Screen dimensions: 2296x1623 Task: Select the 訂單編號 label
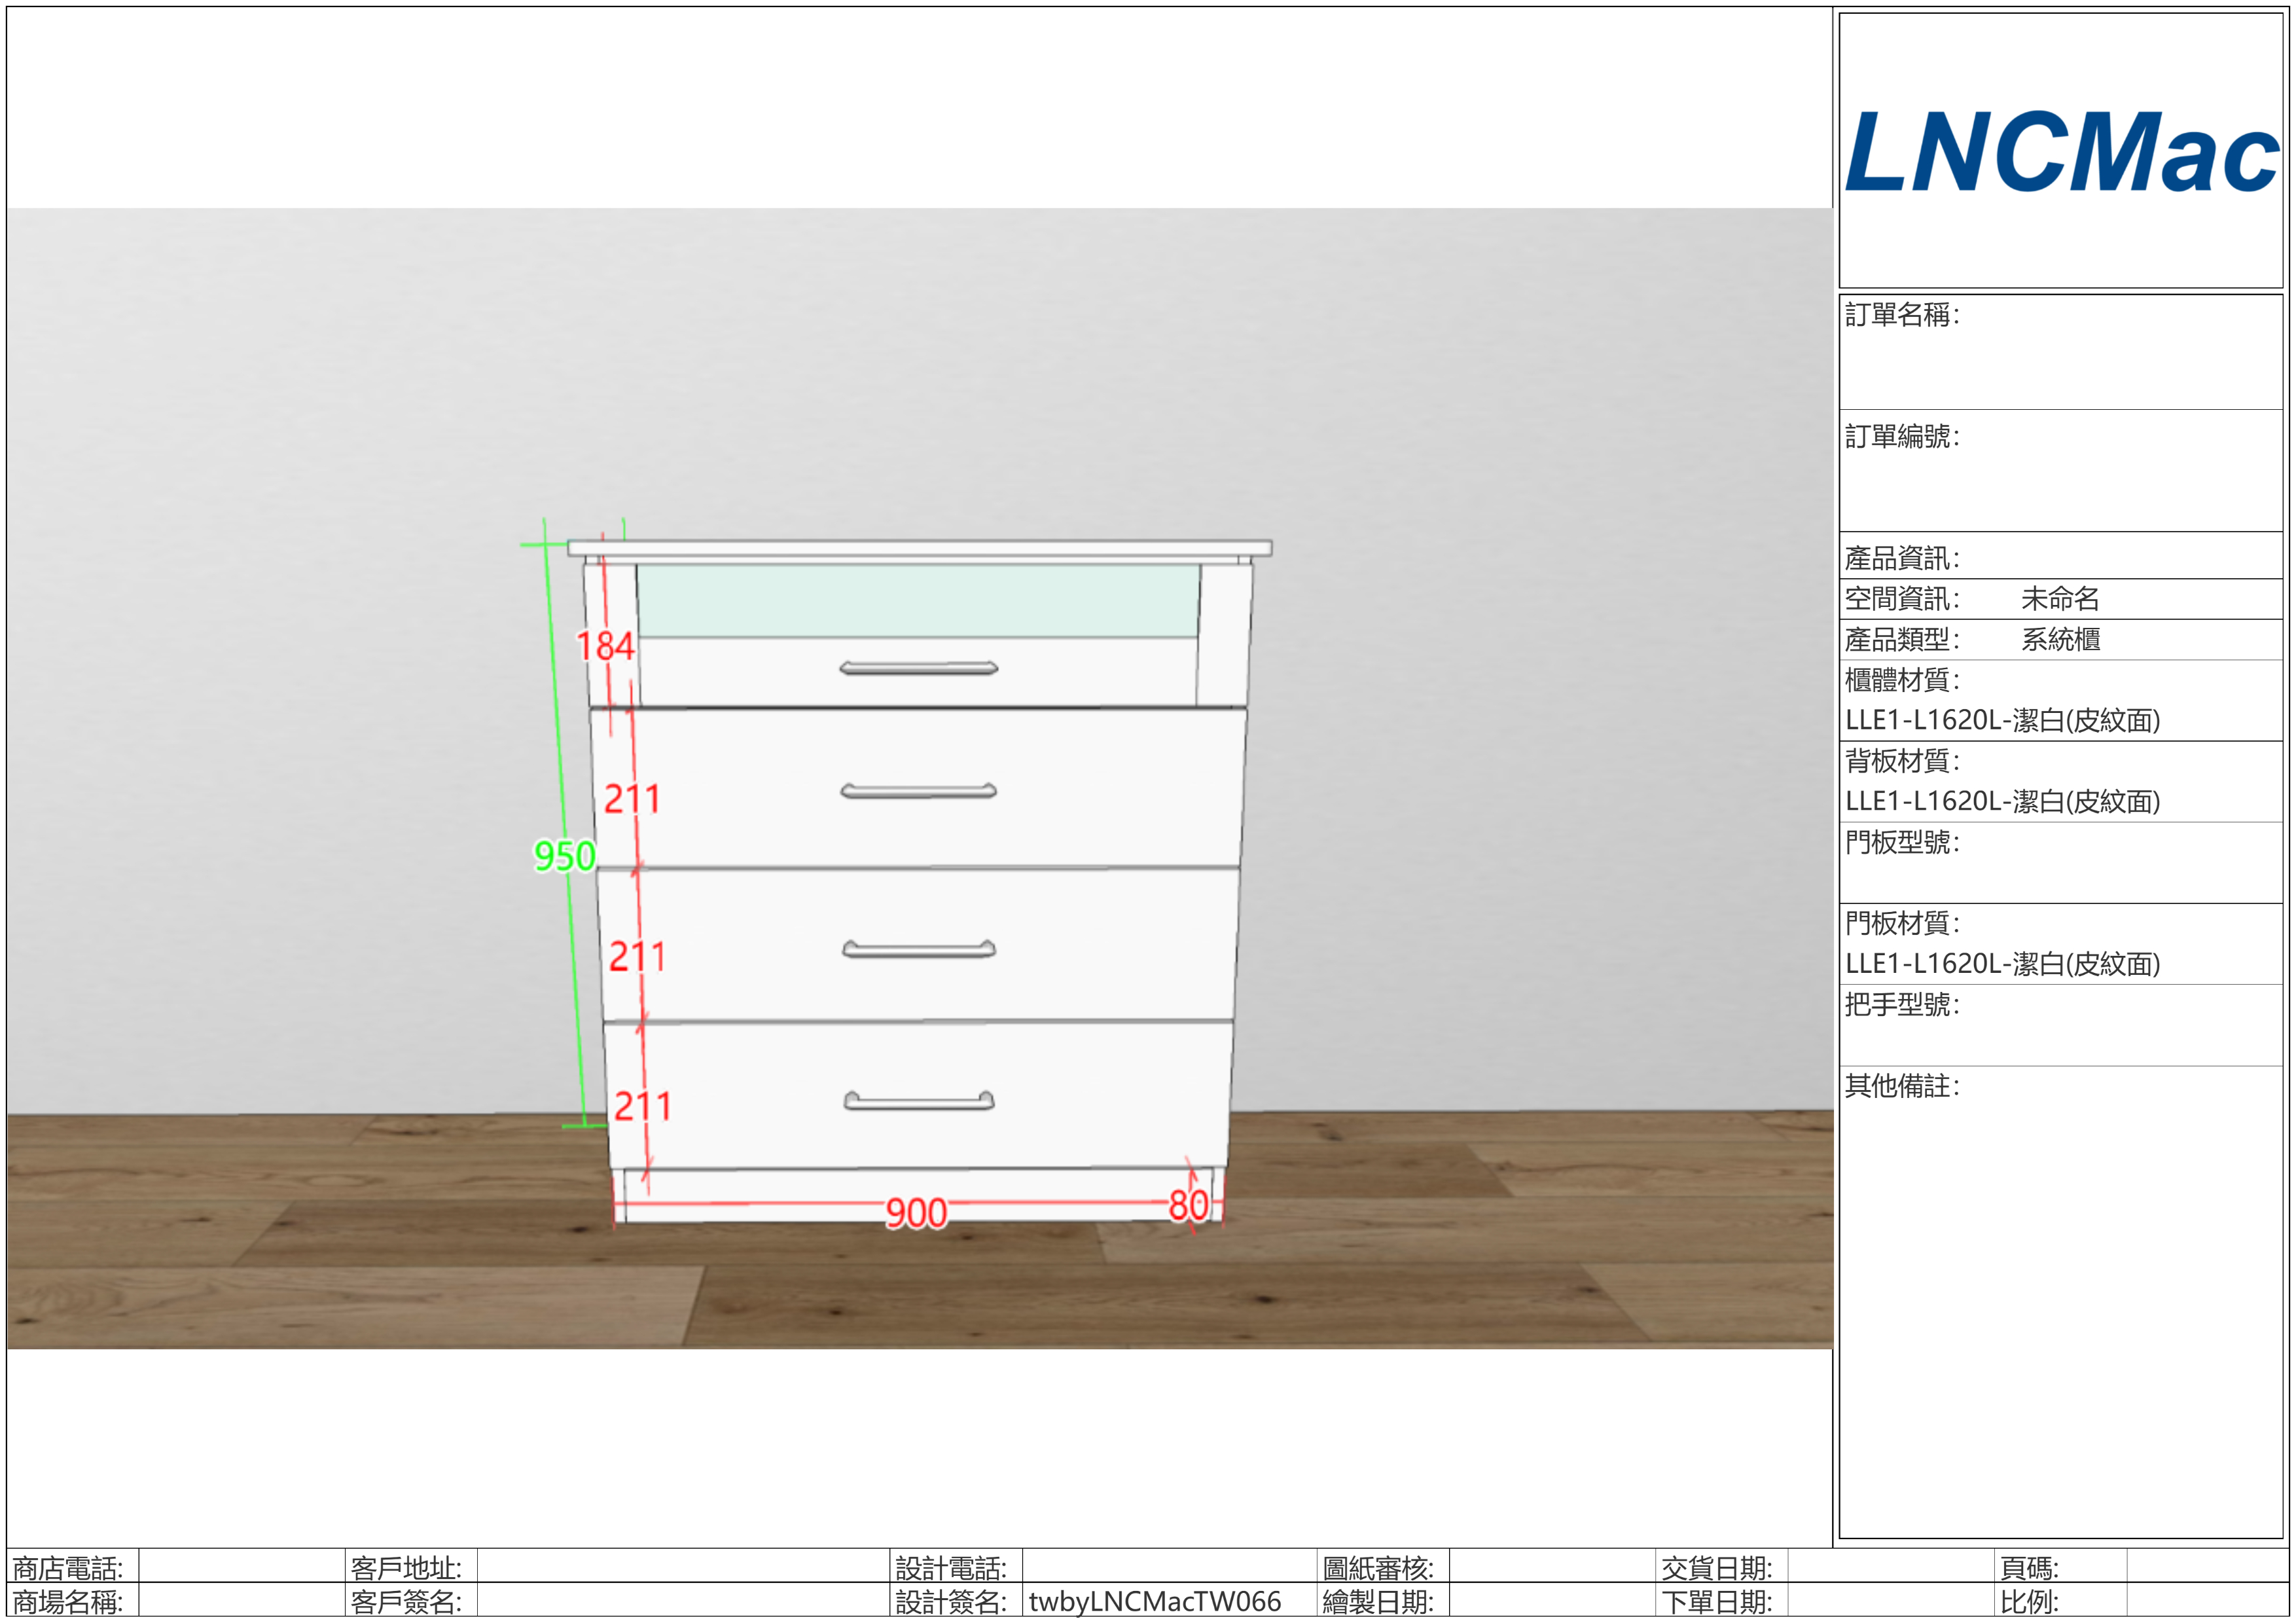point(1902,437)
